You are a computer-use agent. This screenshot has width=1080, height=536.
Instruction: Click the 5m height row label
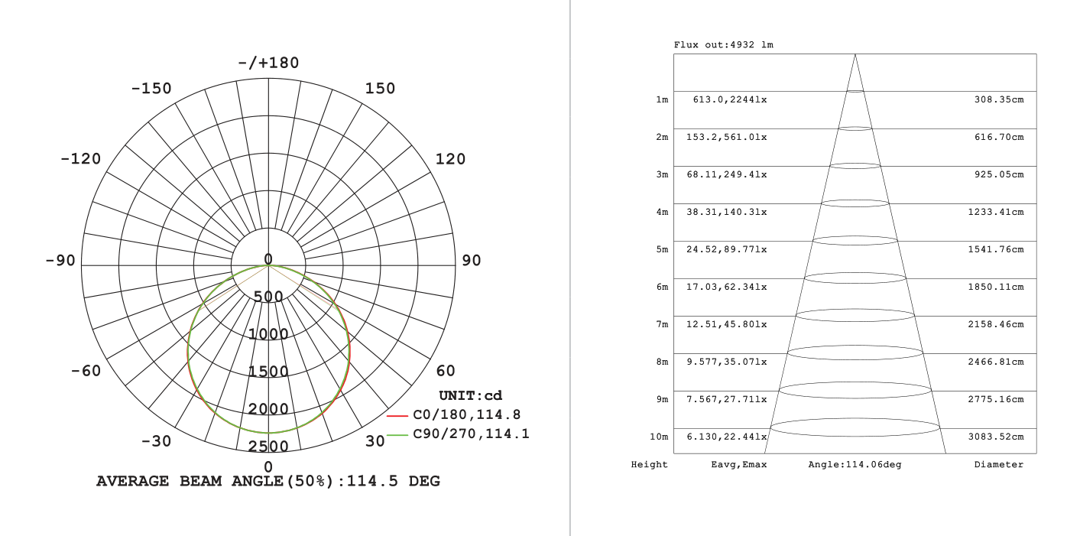click(x=662, y=249)
